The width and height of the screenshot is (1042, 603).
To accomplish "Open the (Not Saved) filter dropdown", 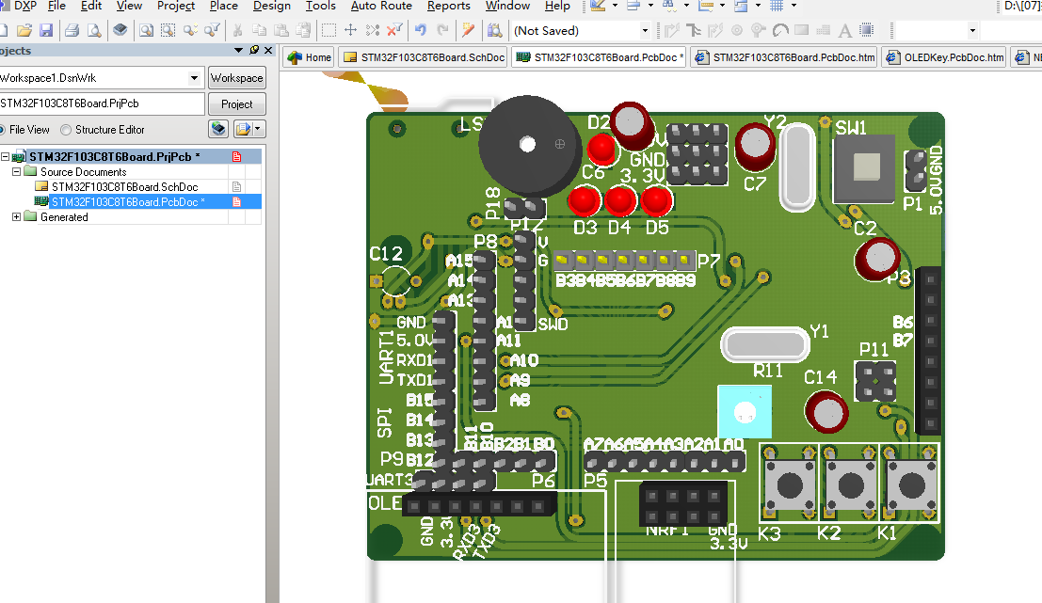I will [645, 30].
